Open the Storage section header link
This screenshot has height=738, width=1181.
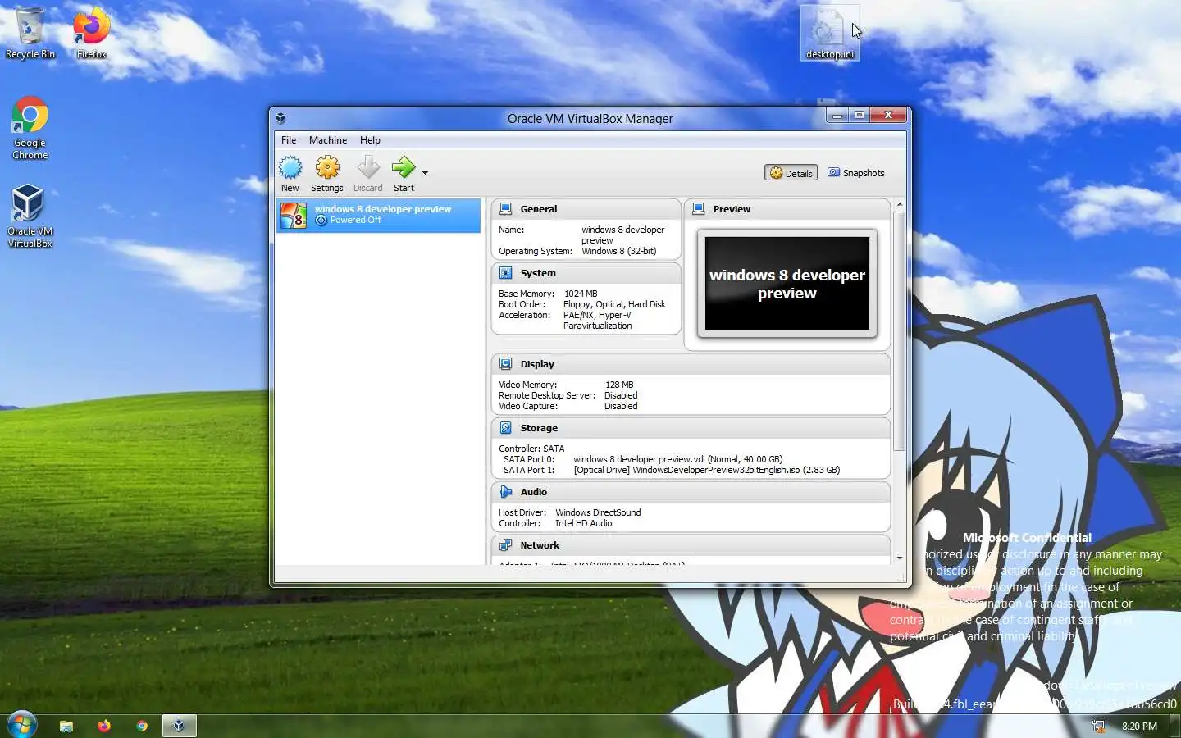pos(539,428)
